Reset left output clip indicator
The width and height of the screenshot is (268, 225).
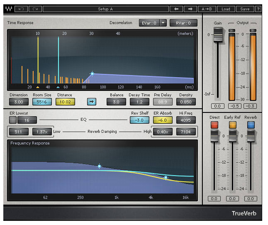pyautogui.click(x=232, y=30)
